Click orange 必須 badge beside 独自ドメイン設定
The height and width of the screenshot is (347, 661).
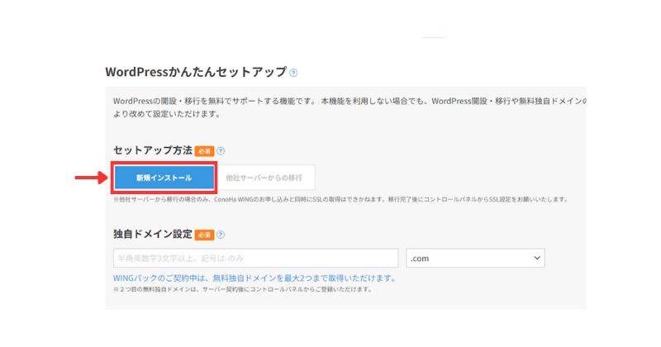pos(204,235)
